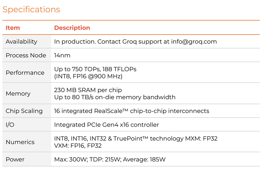Select the Numerics row label
The height and width of the screenshot is (169, 262).
(20, 142)
